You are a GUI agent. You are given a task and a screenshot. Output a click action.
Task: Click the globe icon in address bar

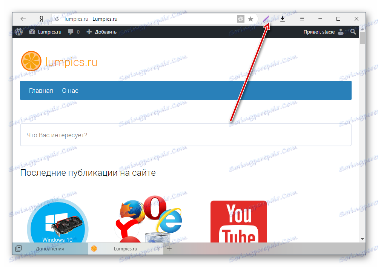[x=241, y=18]
